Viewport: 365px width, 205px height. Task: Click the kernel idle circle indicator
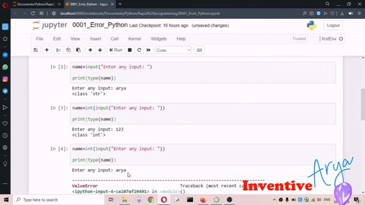point(341,39)
